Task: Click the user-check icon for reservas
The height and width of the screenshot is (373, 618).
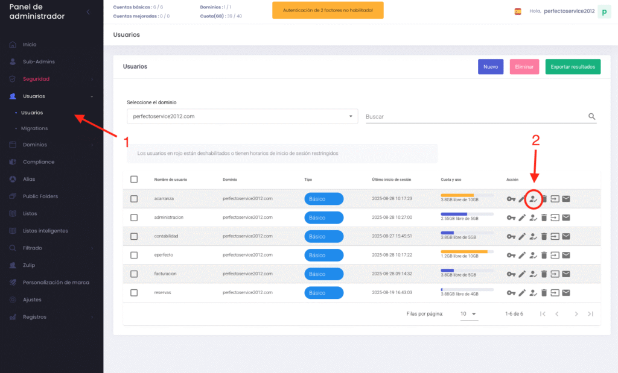Action: 533,293
